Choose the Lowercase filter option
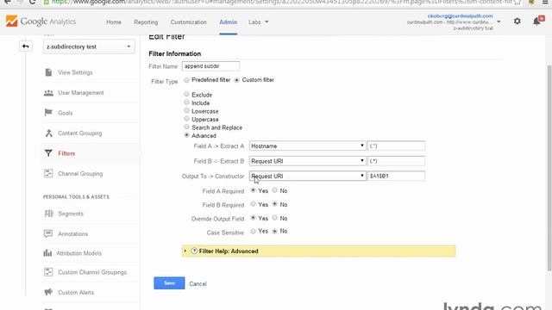The image size is (552, 310). (186, 111)
